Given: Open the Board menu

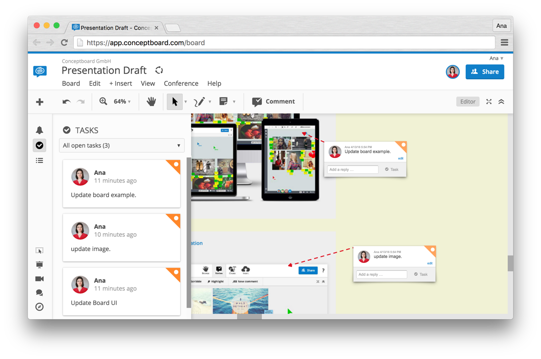Looking at the screenshot, I should click(x=71, y=84).
